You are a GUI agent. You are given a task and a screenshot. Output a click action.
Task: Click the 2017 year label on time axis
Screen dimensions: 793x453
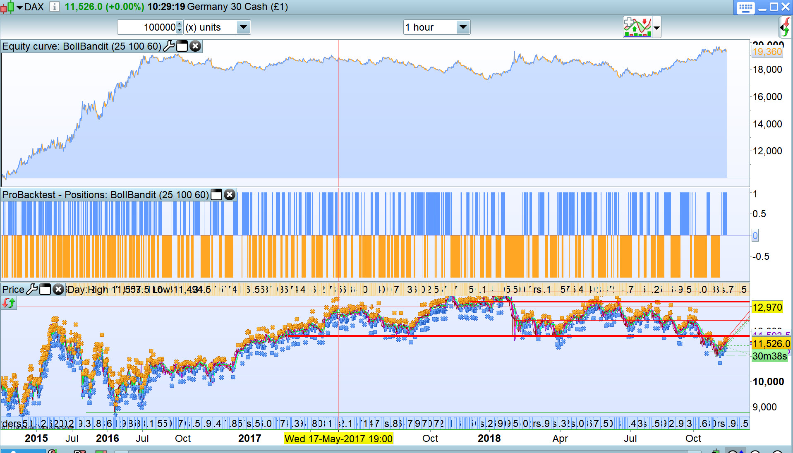tap(250, 438)
